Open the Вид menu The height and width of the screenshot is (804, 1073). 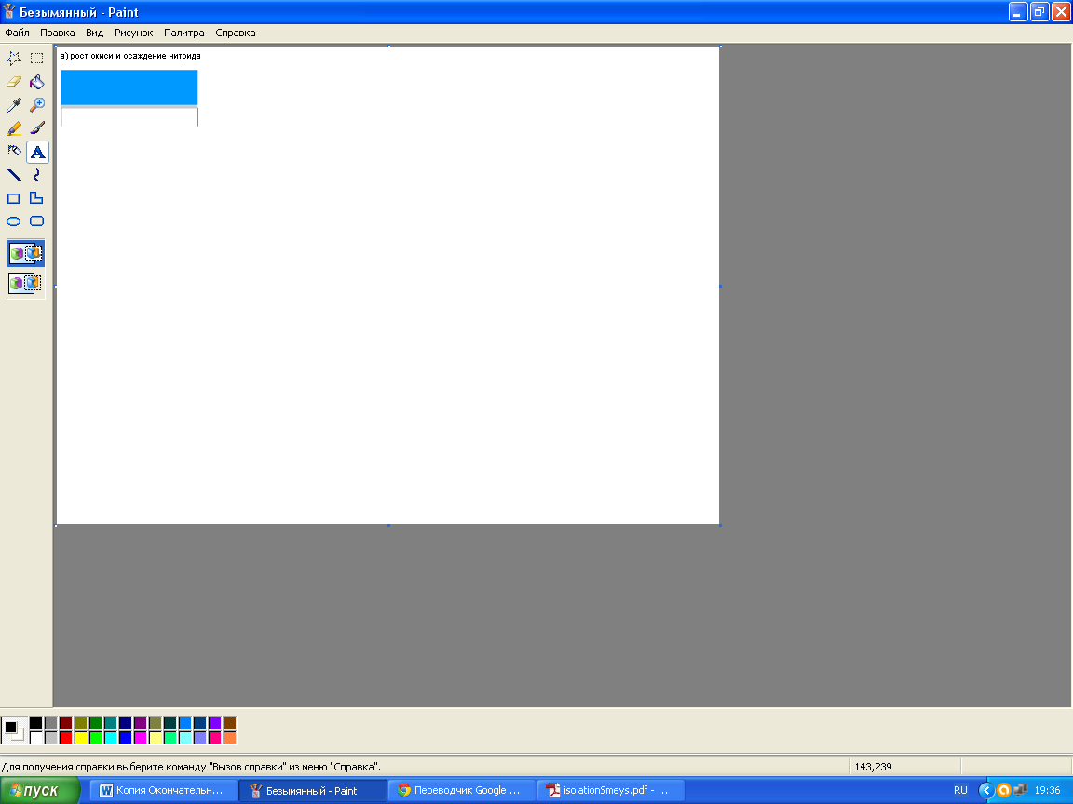click(x=94, y=33)
